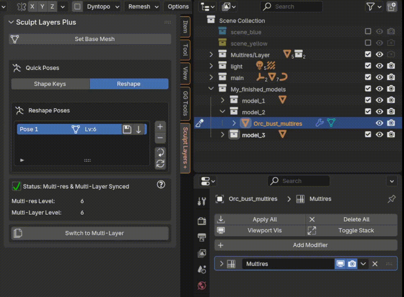Open symmetry options dropdown after Z
This screenshot has width=404, height=297.
tap(63, 7)
